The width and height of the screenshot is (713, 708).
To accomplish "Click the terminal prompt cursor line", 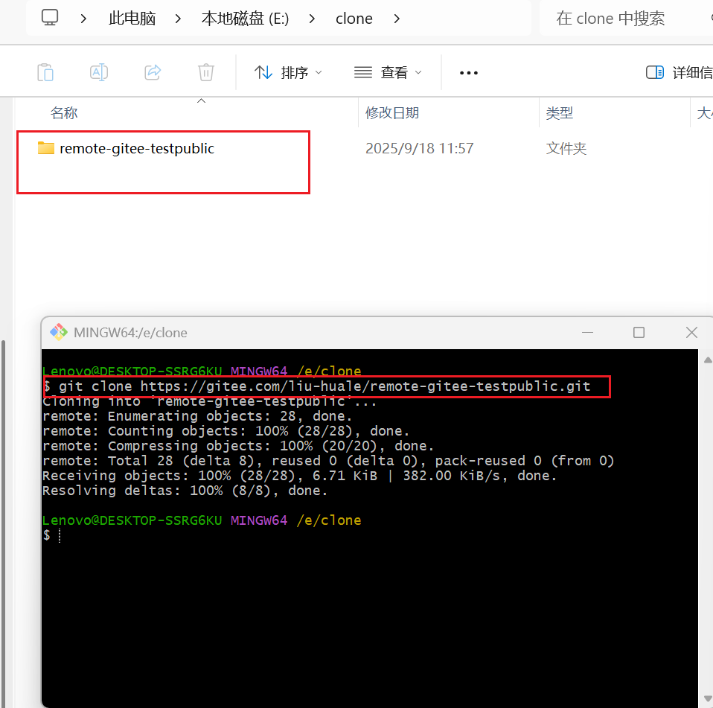I will click(52, 535).
